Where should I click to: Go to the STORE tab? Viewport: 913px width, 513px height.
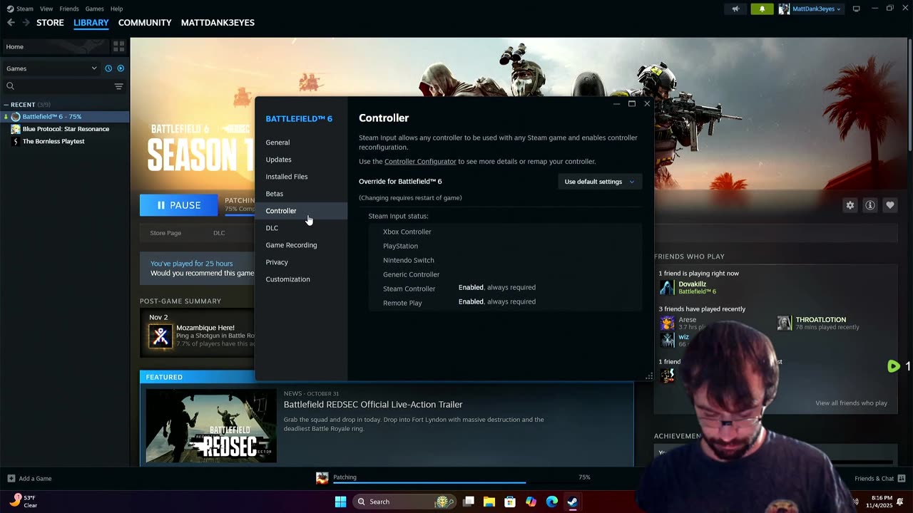50,23
